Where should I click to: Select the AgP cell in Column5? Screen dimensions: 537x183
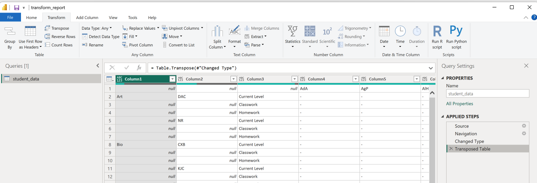pyautogui.click(x=390, y=89)
